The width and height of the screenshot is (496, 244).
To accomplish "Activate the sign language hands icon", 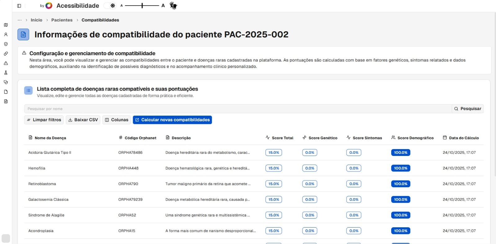I will click(x=173, y=6).
